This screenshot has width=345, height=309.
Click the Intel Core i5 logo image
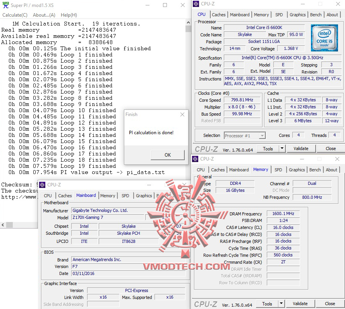click(324, 38)
